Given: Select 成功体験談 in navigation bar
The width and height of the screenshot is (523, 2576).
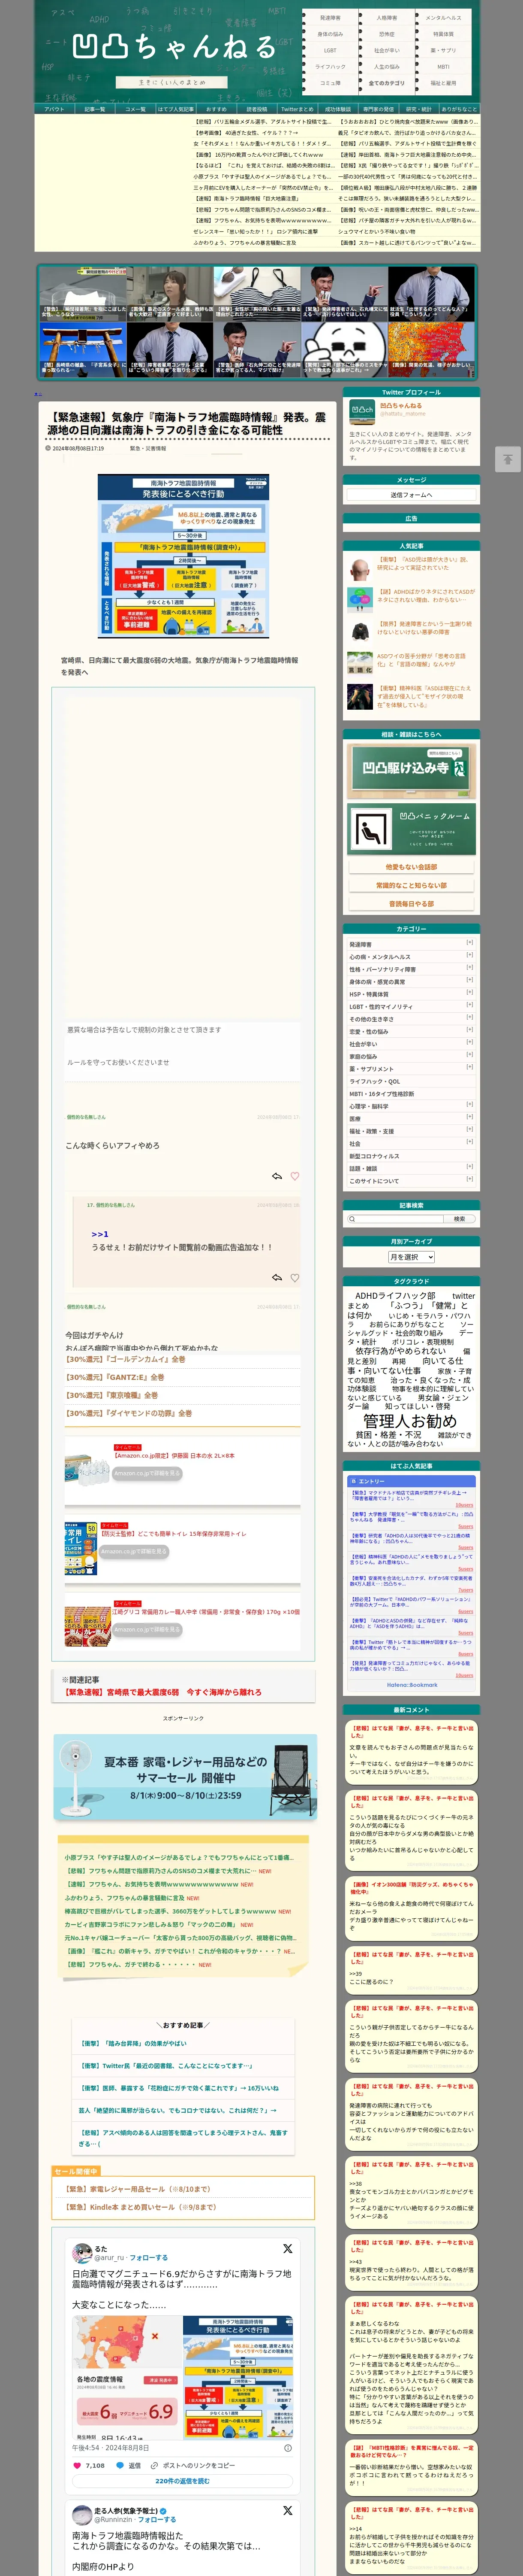Looking at the screenshot, I should [x=337, y=109].
